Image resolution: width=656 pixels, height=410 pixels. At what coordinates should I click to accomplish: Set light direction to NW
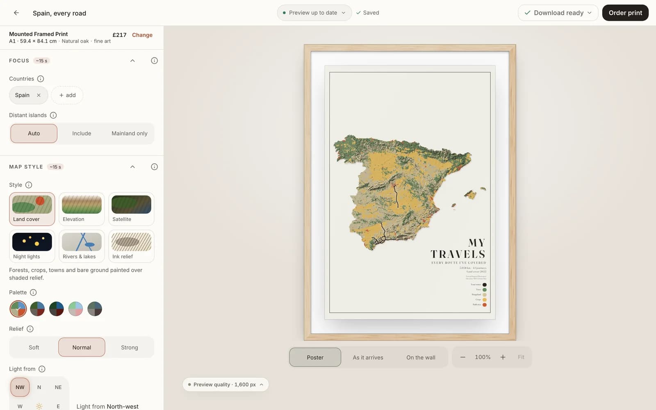pyautogui.click(x=20, y=387)
